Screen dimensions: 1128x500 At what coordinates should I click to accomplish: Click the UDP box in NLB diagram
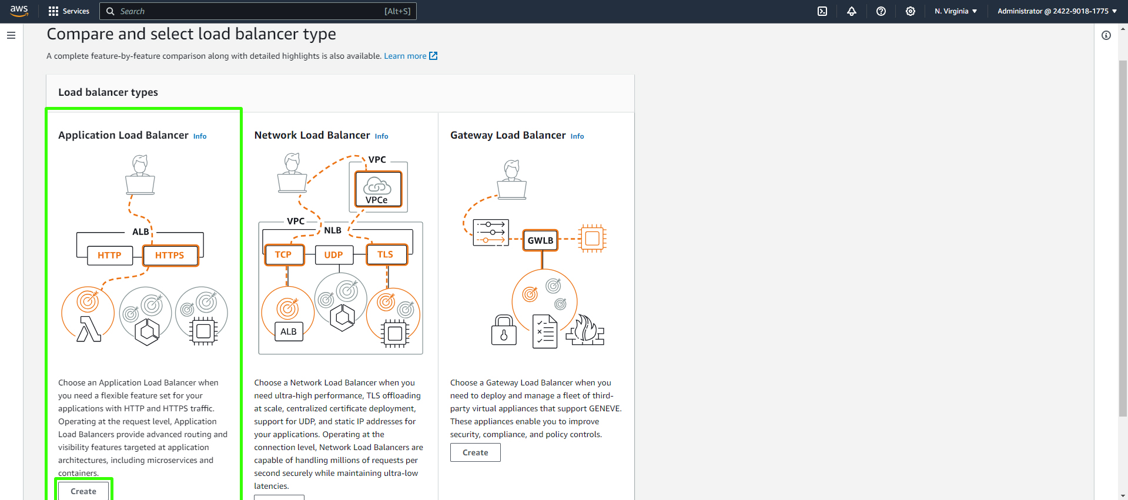(334, 254)
